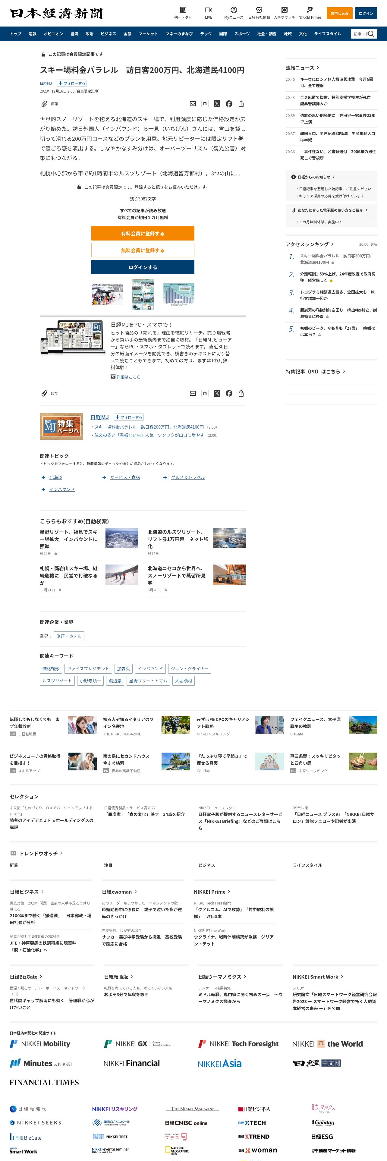387x1161 pixels.
Task: Click the top 保存 paperclip icon
Action: pyautogui.click(x=44, y=104)
